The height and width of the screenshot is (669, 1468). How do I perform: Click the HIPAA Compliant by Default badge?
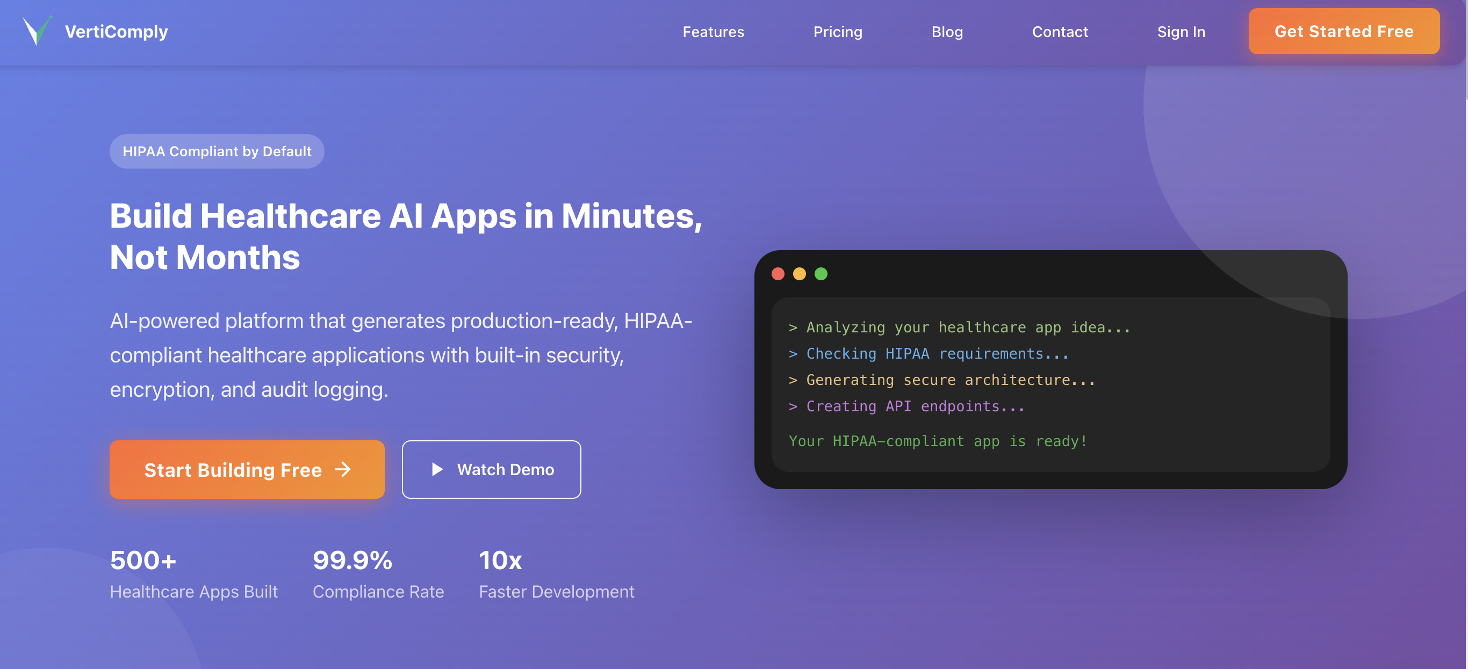tap(217, 151)
